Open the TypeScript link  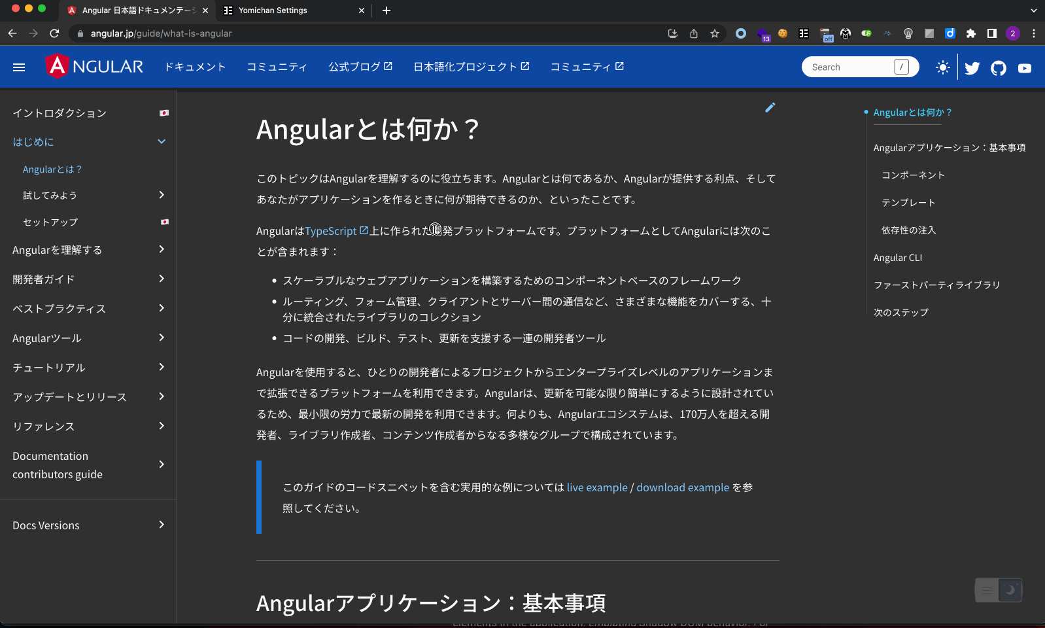click(331, 231)
